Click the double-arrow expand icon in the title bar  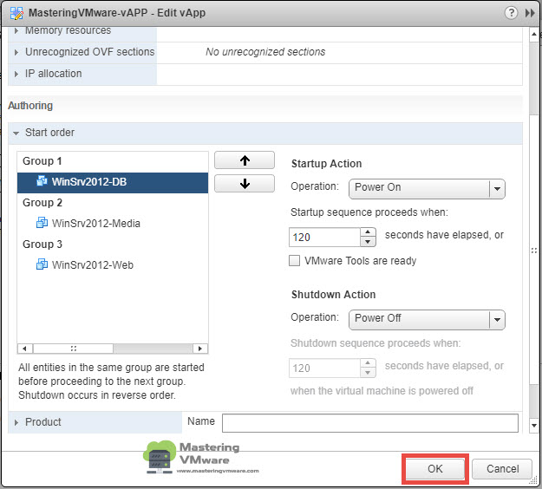tap(530, 13)
